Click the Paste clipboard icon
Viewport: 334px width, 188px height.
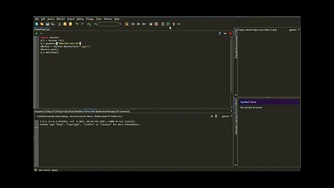tap(70, 24)
